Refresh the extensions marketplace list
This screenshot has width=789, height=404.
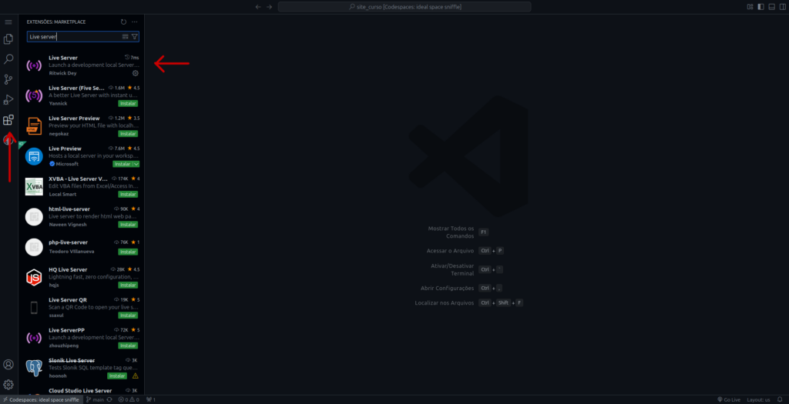point(124,22)
